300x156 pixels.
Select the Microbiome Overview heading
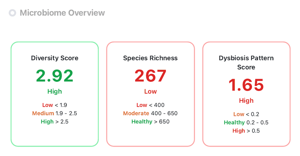pos(62,13)
